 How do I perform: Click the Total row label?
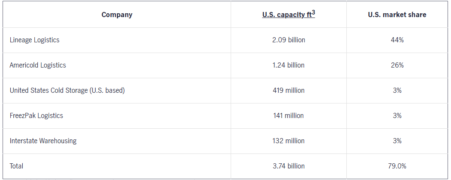(17, 166)
